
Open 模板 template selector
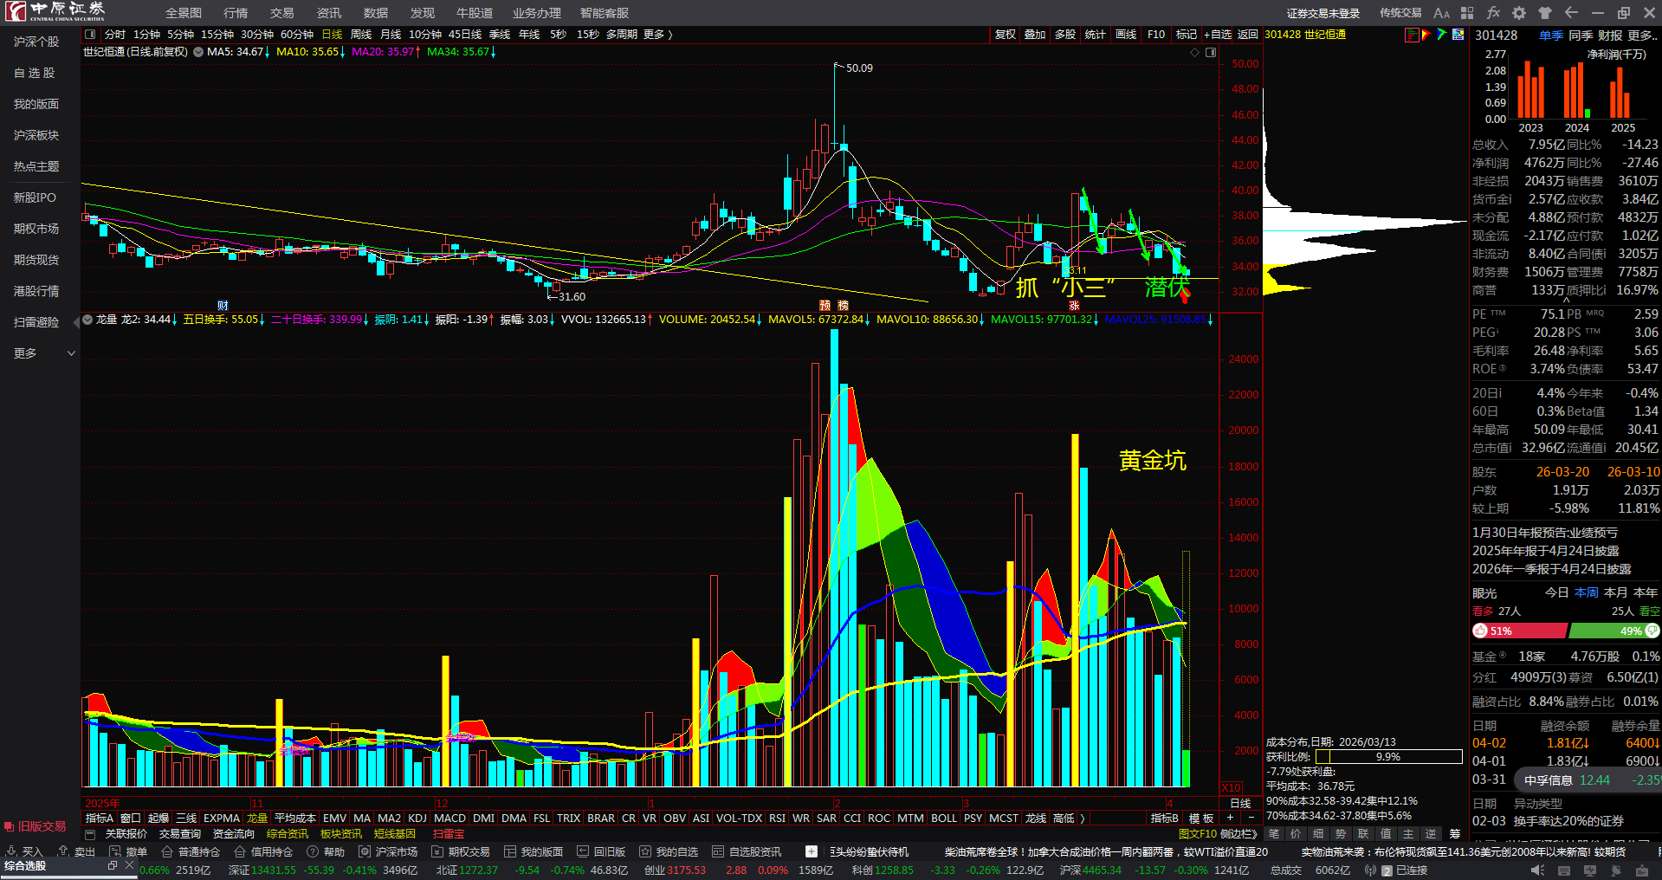1201,819
